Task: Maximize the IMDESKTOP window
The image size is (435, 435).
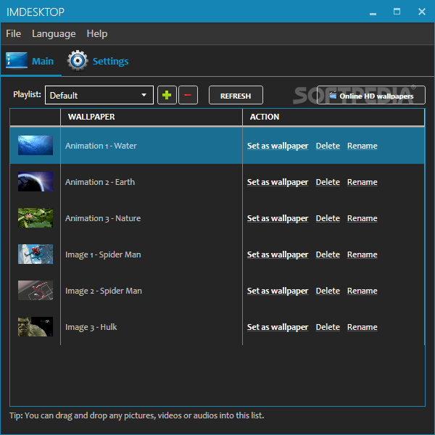Action: click(397, 12)
